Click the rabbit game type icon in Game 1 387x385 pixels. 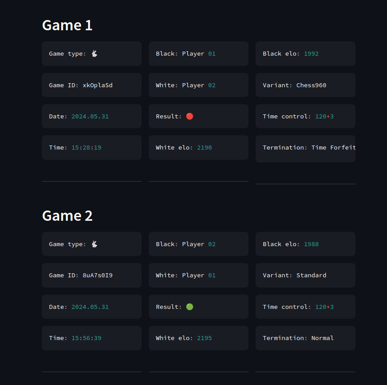coord(94,53)
